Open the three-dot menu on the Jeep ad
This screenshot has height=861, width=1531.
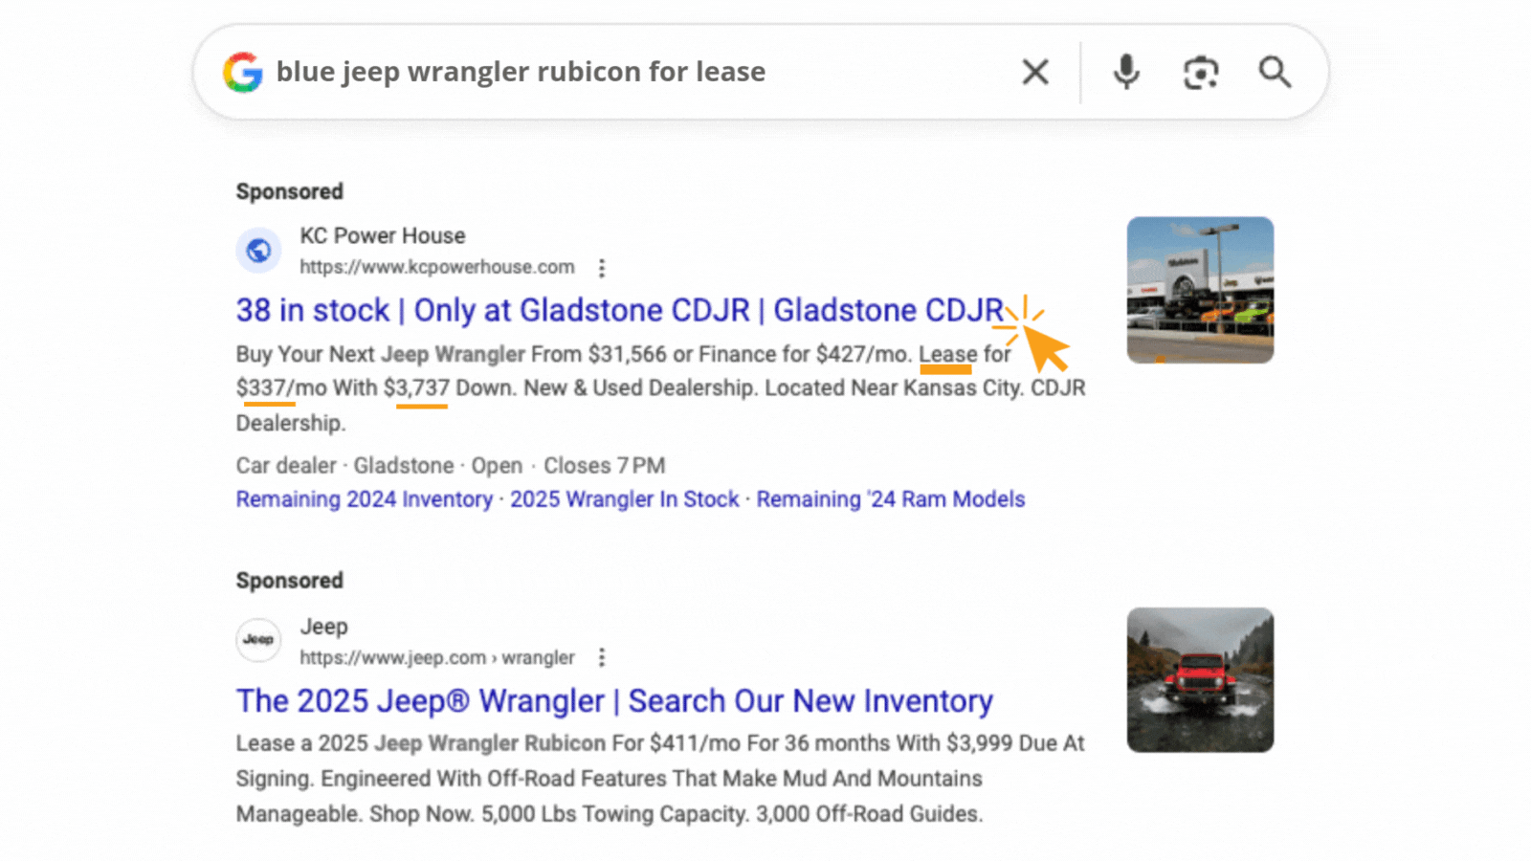click(602, 657)
